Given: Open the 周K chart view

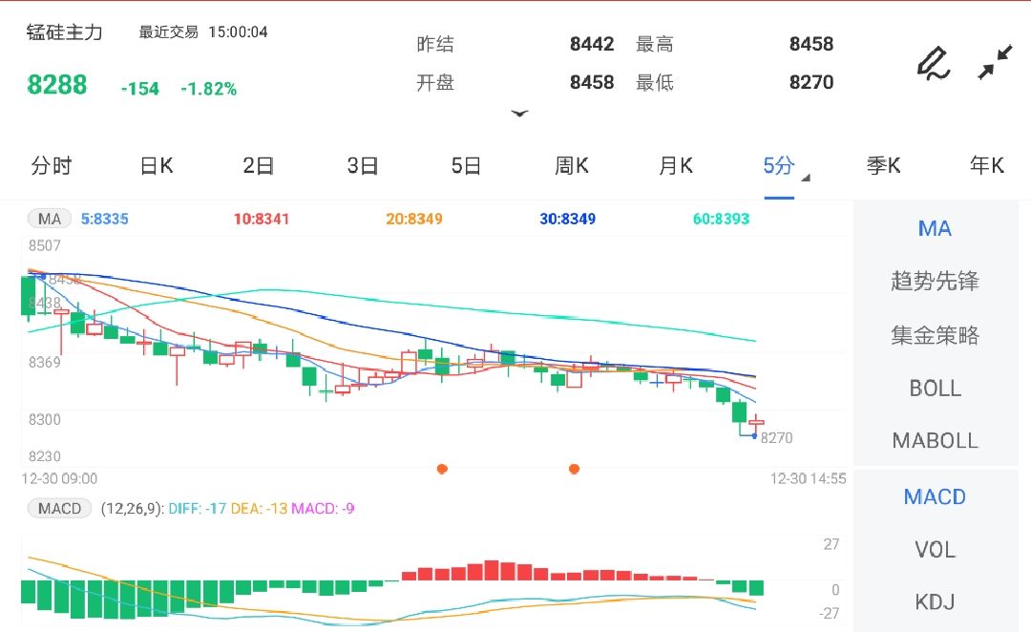Looking at the screenshot, I should coord(570,165).
